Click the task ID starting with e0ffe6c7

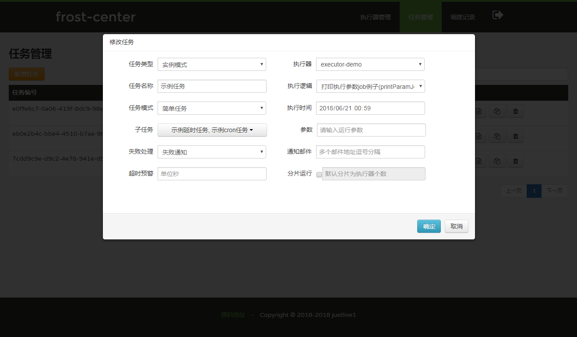[57, 109]
